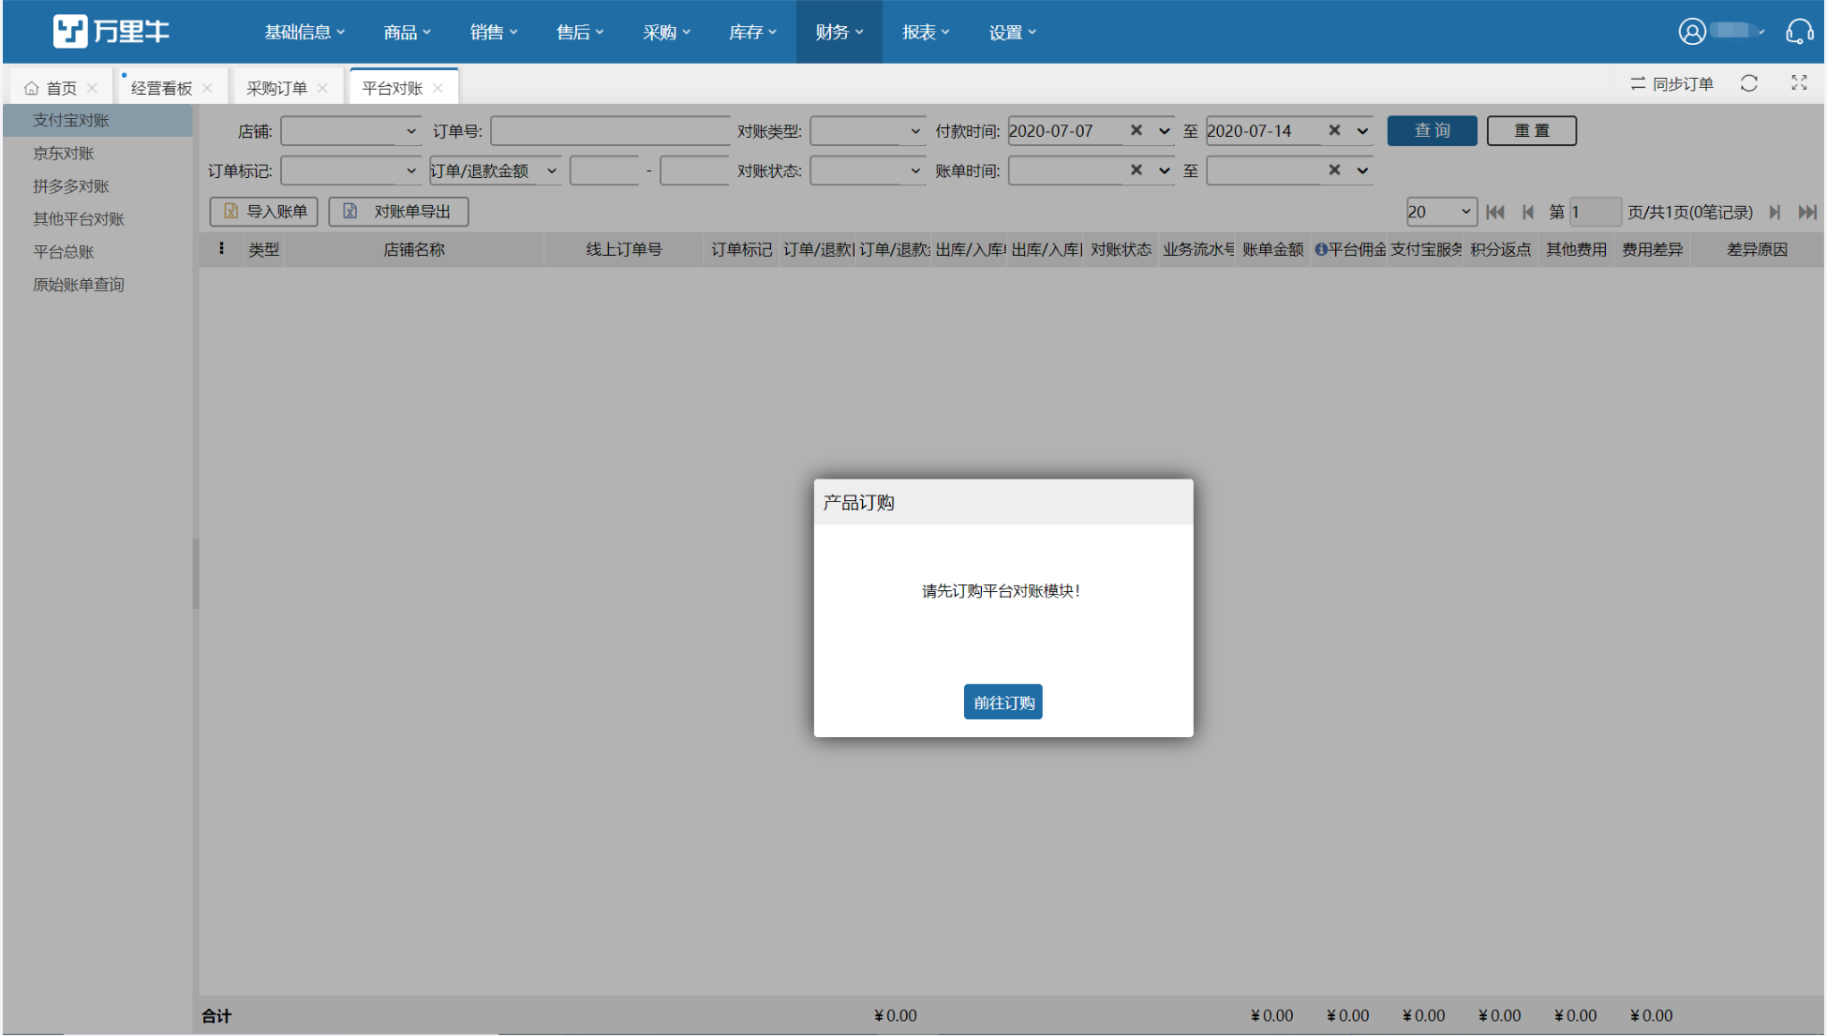This screenshot has height=1036, width=1827.
Task: Close the 平台对账 tab
Action: 438,88
